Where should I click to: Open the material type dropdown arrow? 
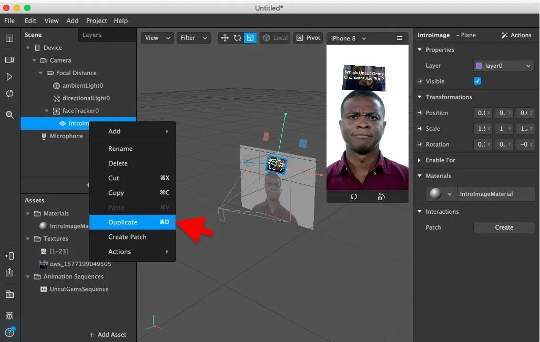point(450,194)
